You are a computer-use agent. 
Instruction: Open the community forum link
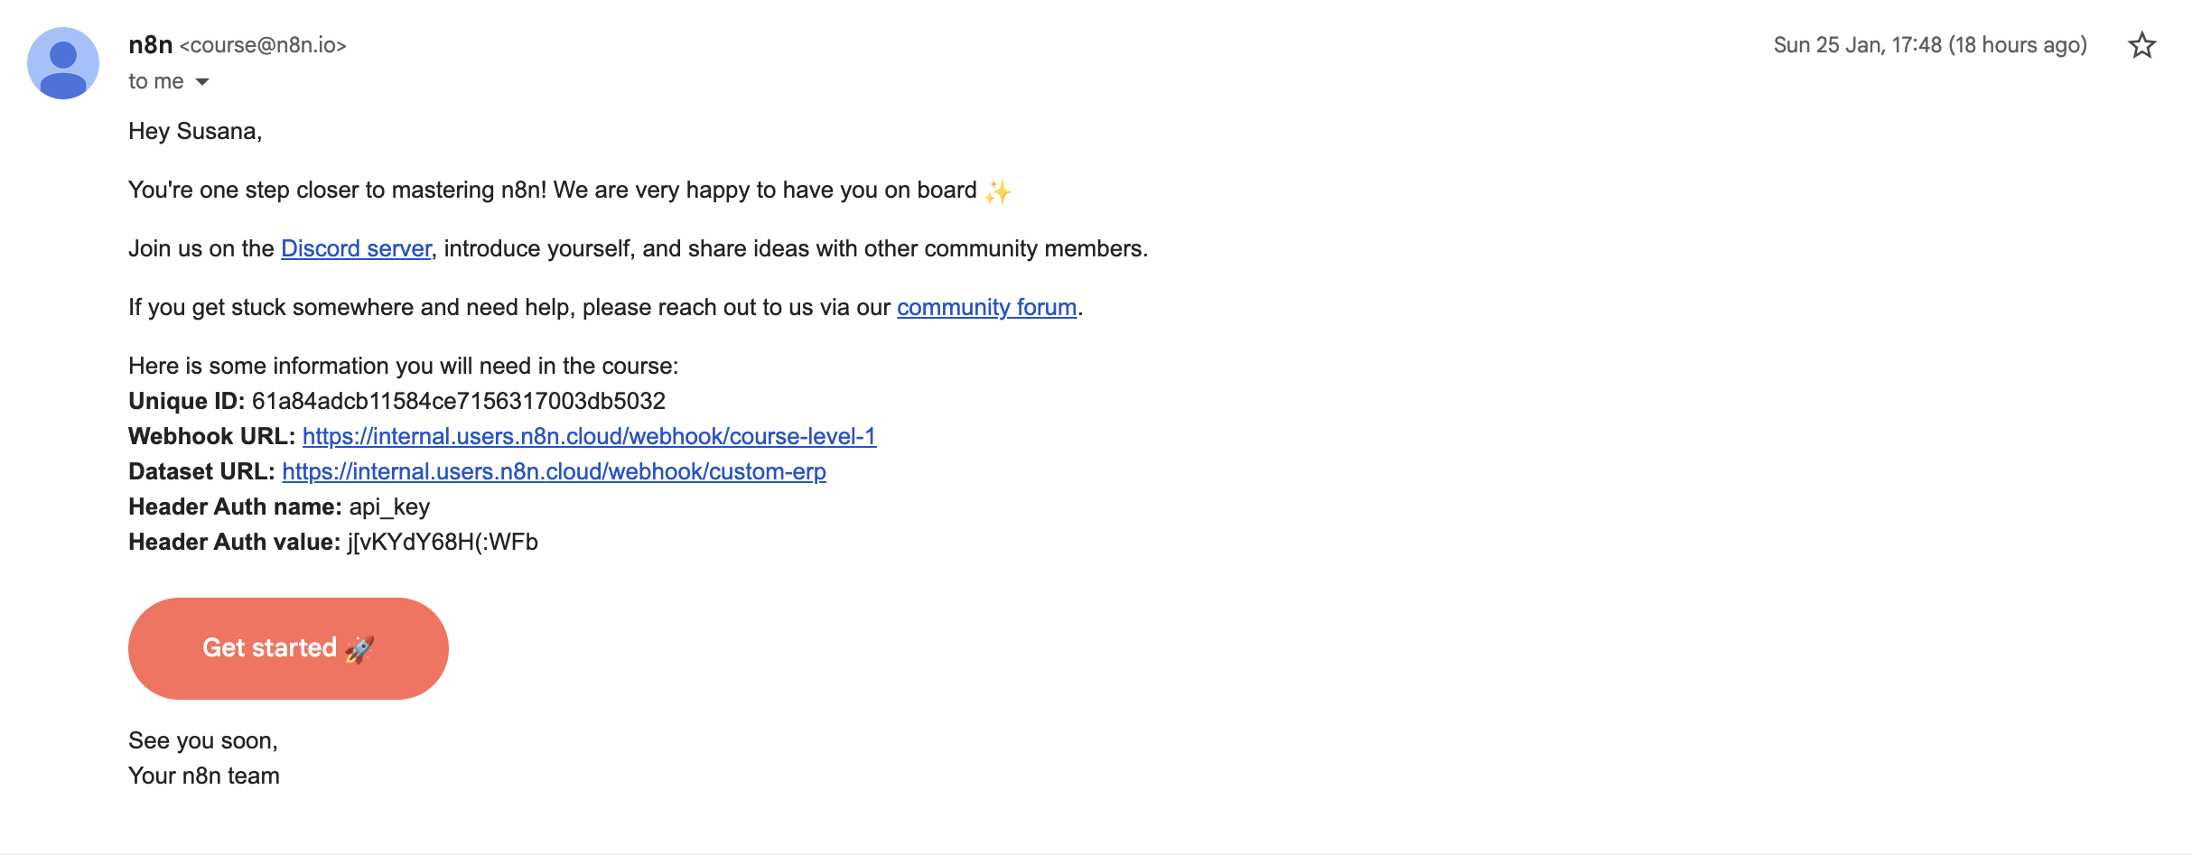pyautogui.click(x=986, y=307)
